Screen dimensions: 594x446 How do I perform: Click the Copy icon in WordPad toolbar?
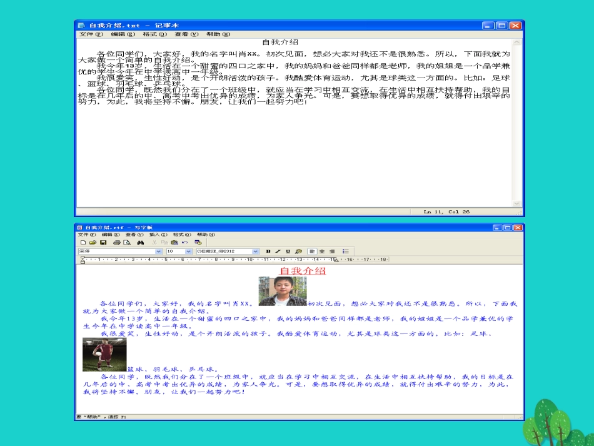click(164, 243)
